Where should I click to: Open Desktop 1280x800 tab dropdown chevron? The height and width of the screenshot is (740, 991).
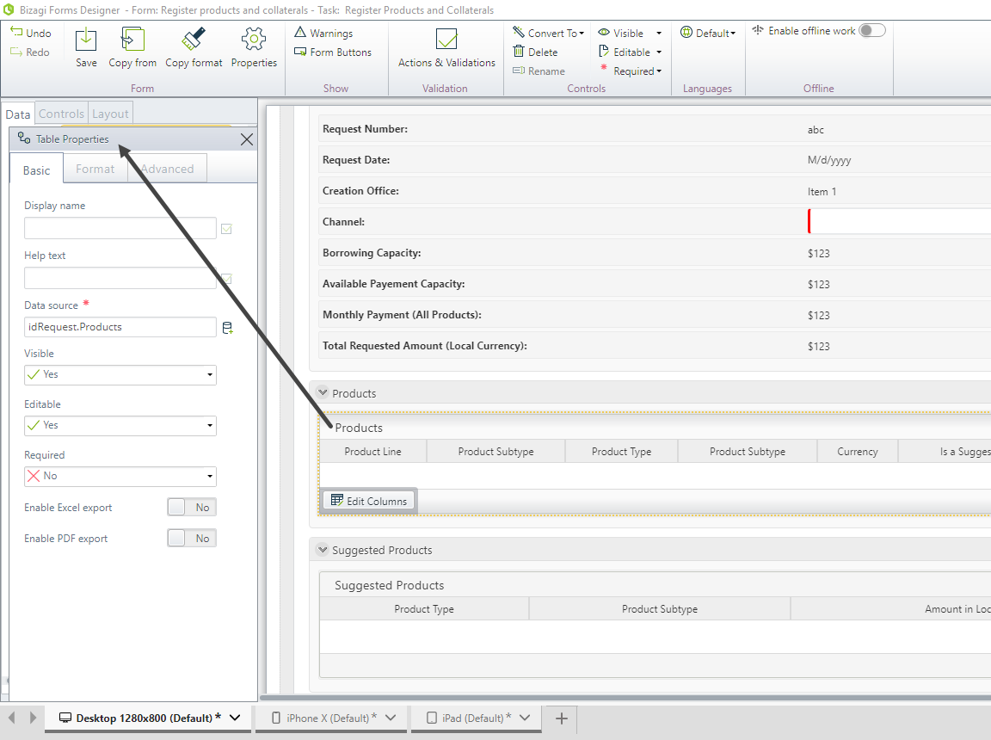click(235, 718)
